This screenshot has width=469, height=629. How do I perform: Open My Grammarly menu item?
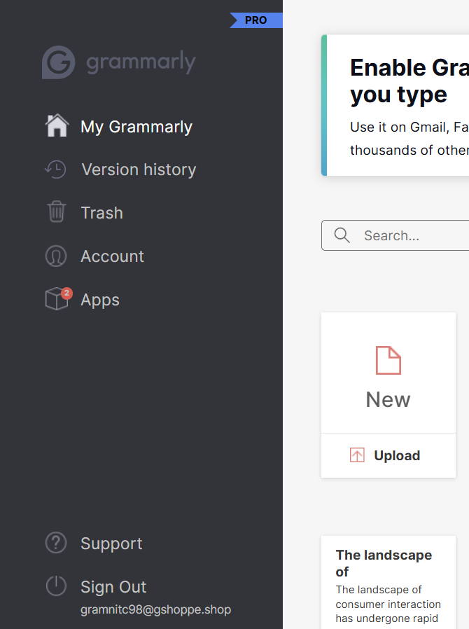[136, 127]
